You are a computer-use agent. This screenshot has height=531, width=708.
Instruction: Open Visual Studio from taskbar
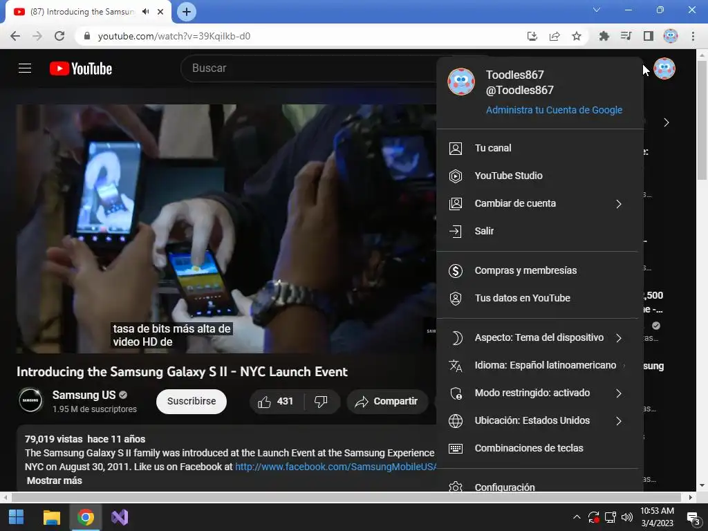point(120,517)
